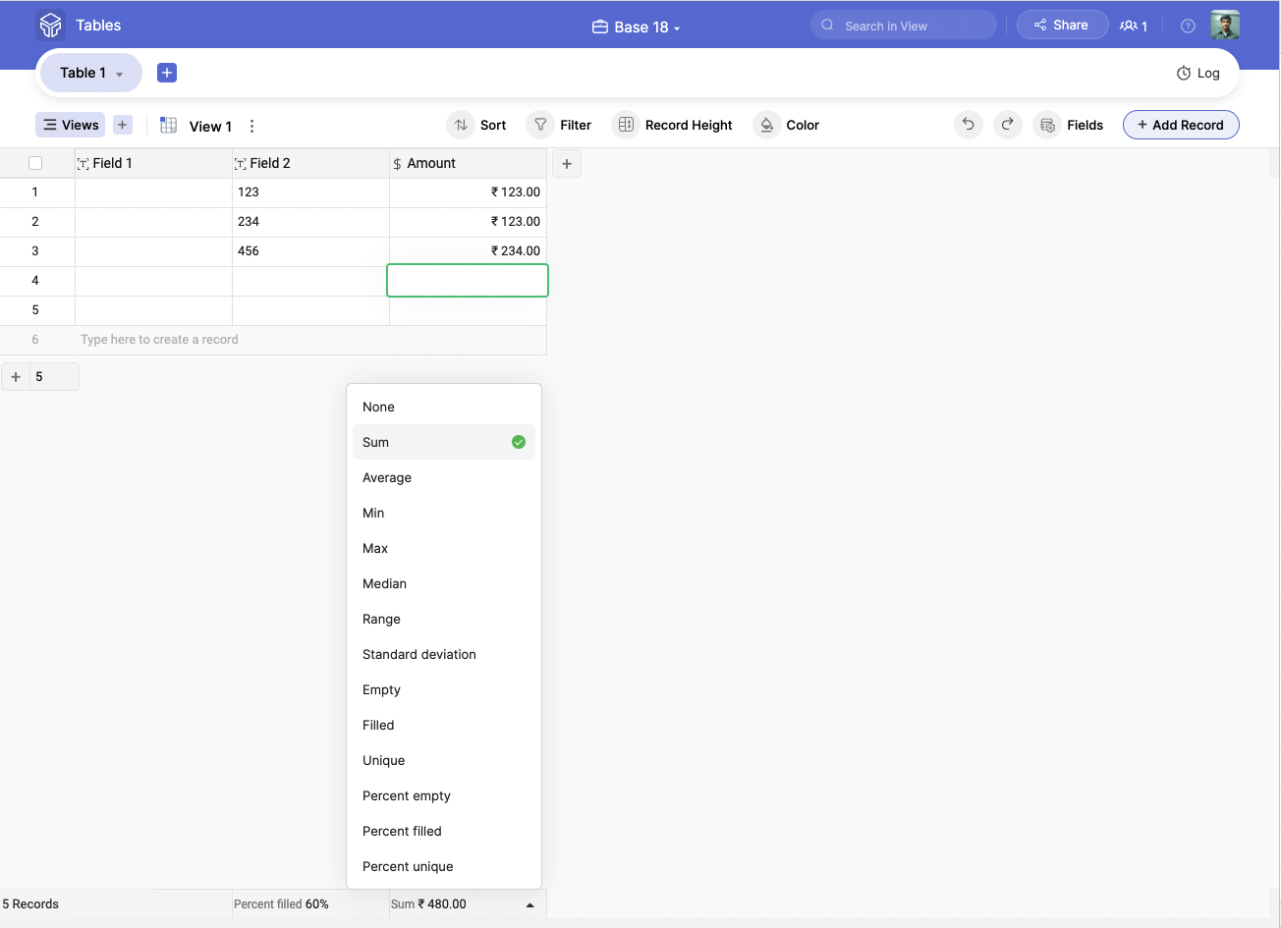The image size is (1281, 928).
Task: Choose Empty in the summary menu
Action: pyautogui.click(x=444, y=689)
